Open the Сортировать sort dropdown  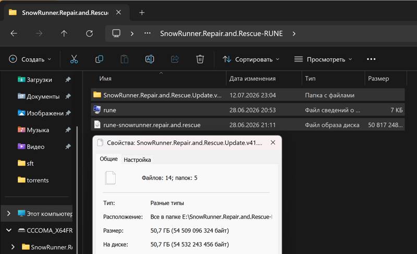pos(251,59)
